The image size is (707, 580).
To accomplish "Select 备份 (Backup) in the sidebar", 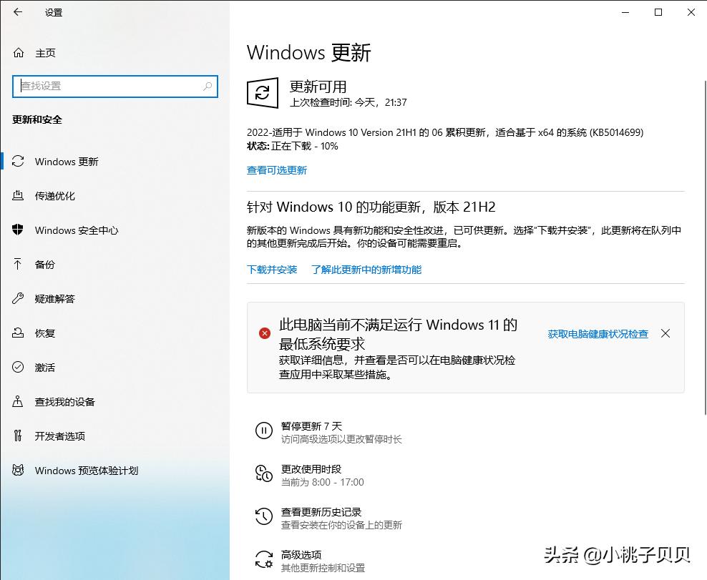I will pyautogui.click(x=45, y=265).
